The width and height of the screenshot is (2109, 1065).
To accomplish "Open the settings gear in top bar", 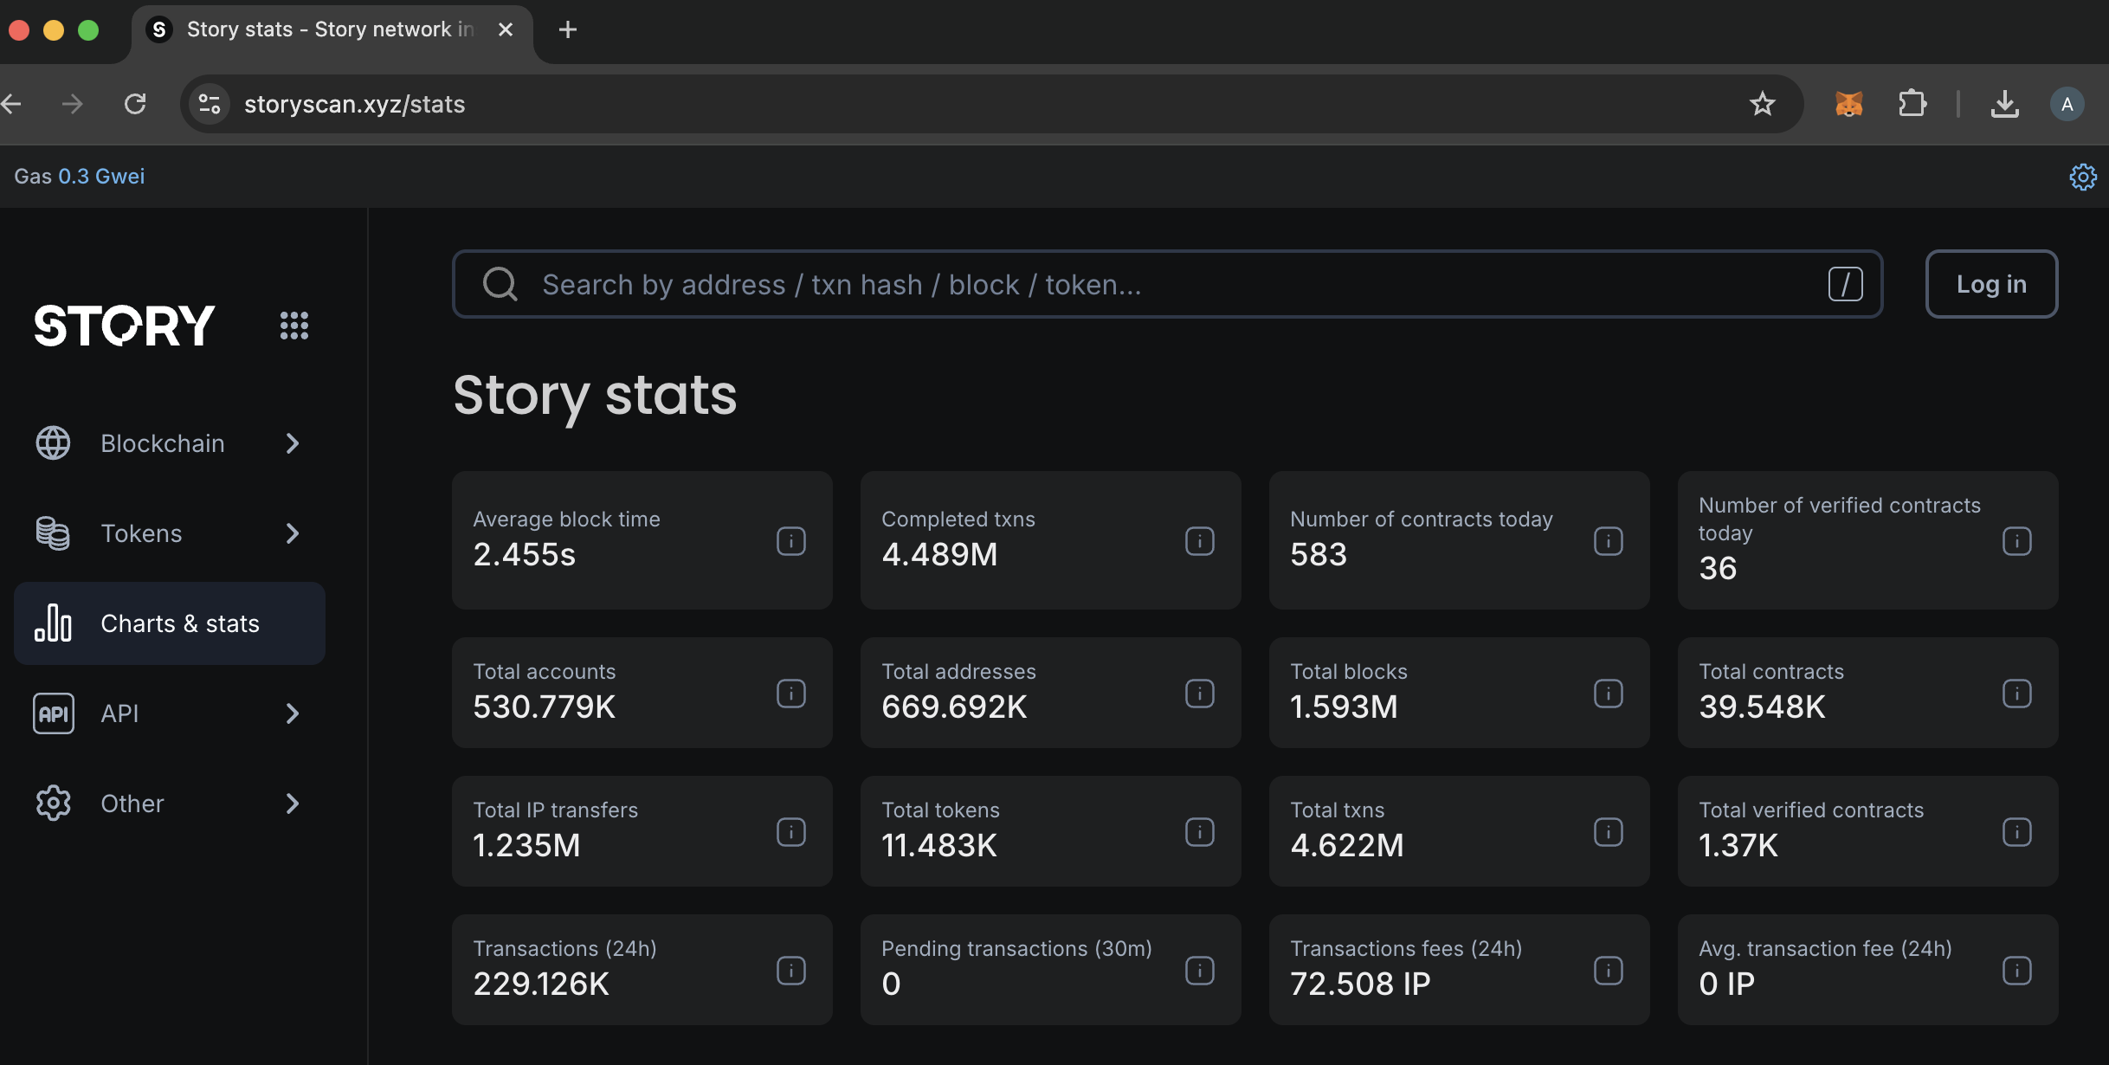I will tap(2082, 177).
